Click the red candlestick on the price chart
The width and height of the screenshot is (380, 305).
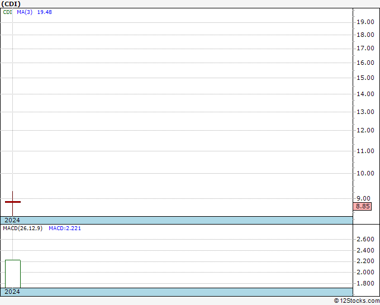point(13,202)
